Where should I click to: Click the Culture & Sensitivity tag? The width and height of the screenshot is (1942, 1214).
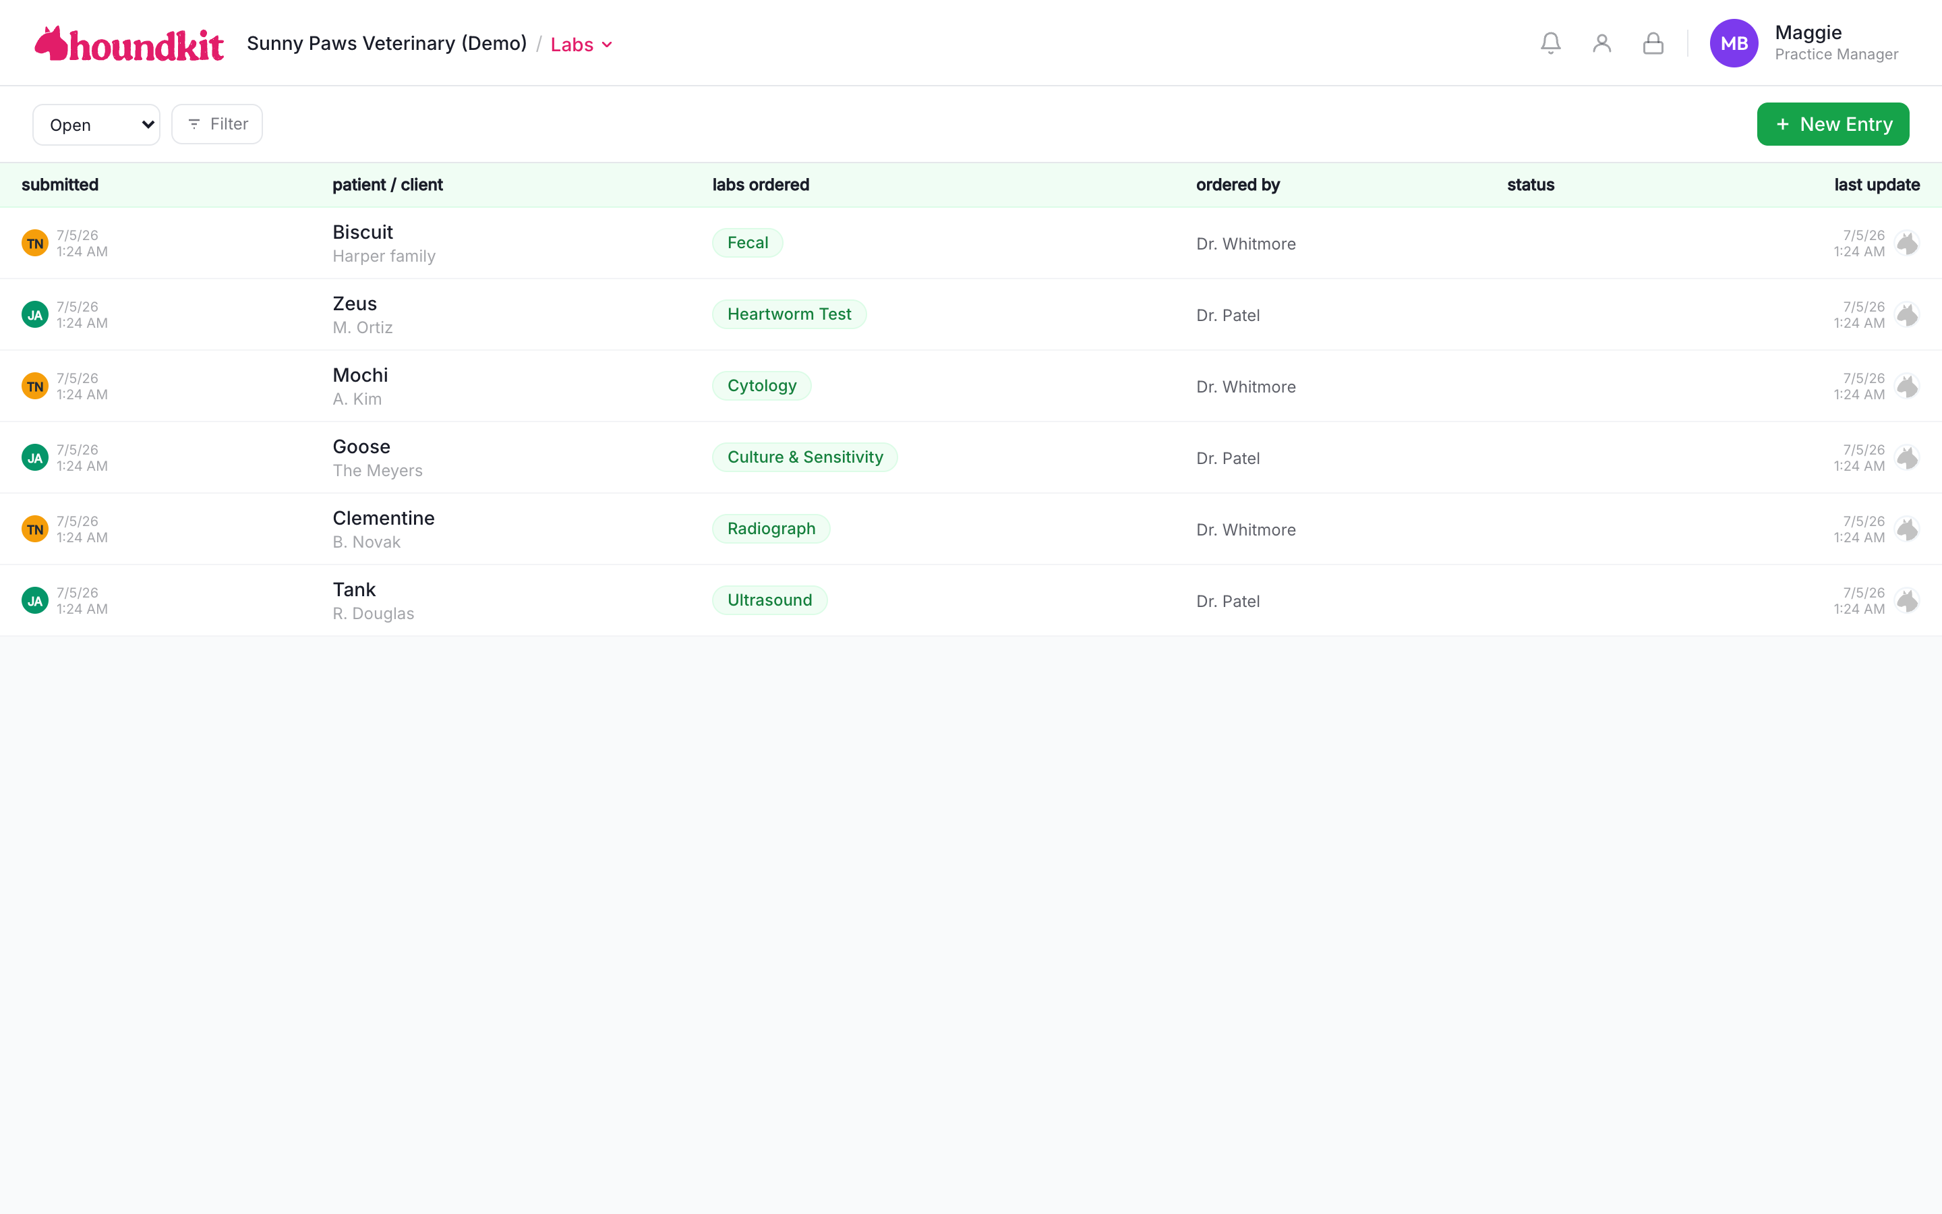(805, 457)
